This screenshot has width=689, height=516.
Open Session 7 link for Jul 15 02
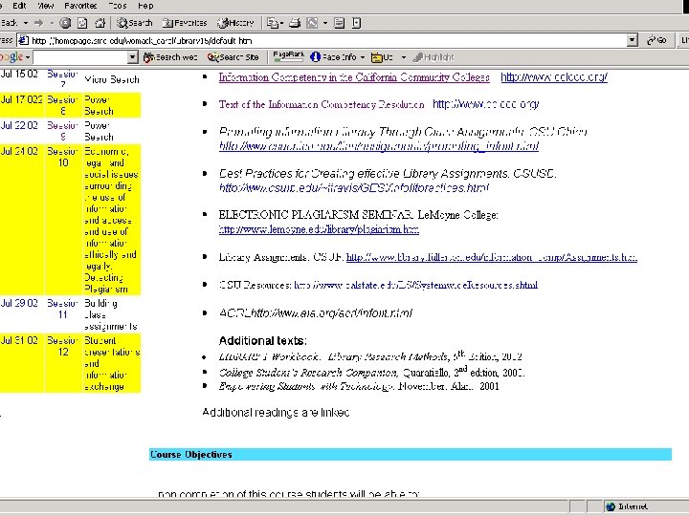tap(62, 79)
